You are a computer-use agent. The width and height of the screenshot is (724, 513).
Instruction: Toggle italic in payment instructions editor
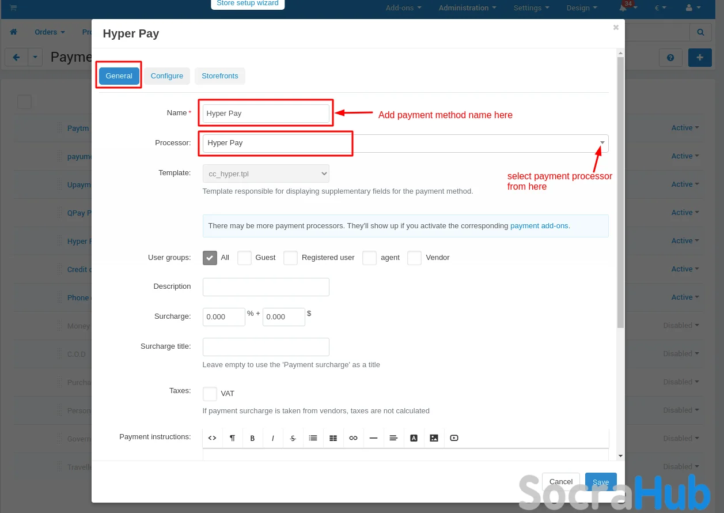(x=273, y=438)
